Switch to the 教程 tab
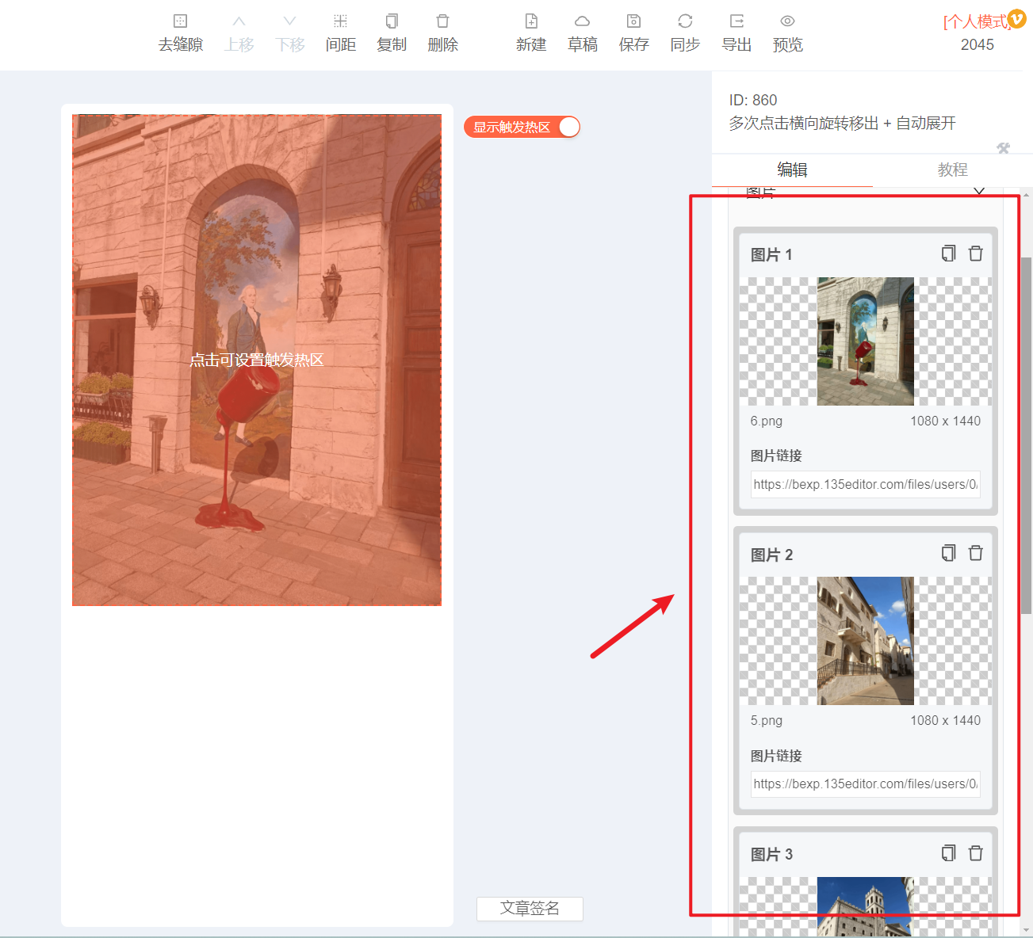The height and width of the screenshot is (938, 1033). pyautogui.click(x=952, y=170)
